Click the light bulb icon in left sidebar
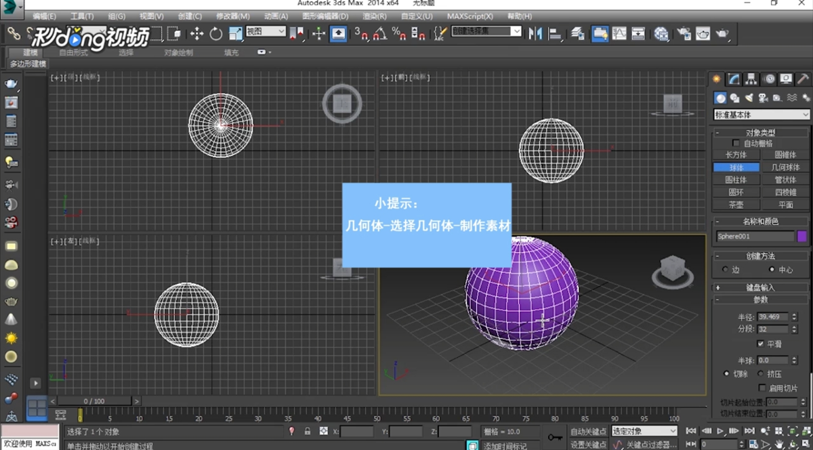The height and width of the screenshot is (450, 813). pyautogui.click(x=11, y=162)
